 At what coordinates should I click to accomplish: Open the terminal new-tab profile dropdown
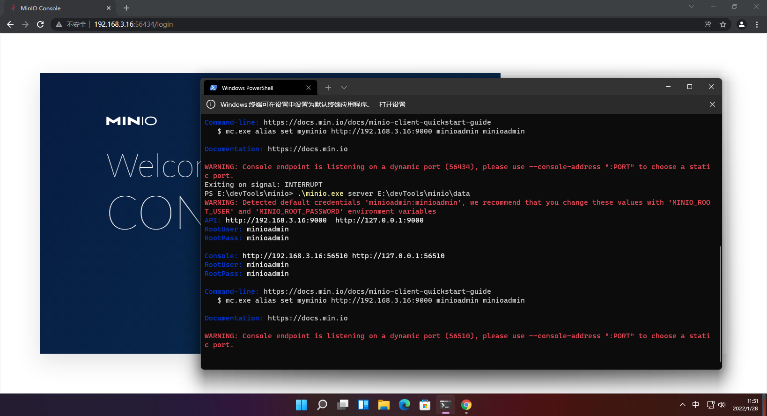tap(344, 88)
